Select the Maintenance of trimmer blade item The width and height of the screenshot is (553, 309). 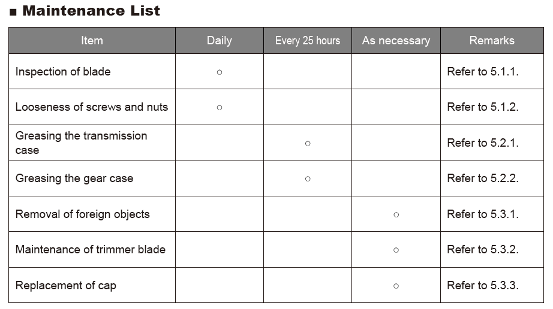coord(91,250)
